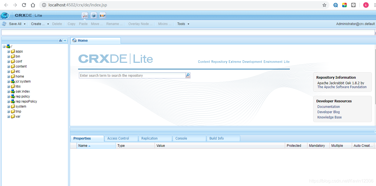Screen dimensions: 376x186
Task: Switch to the Access Control tab
Action: click(121, 138)
